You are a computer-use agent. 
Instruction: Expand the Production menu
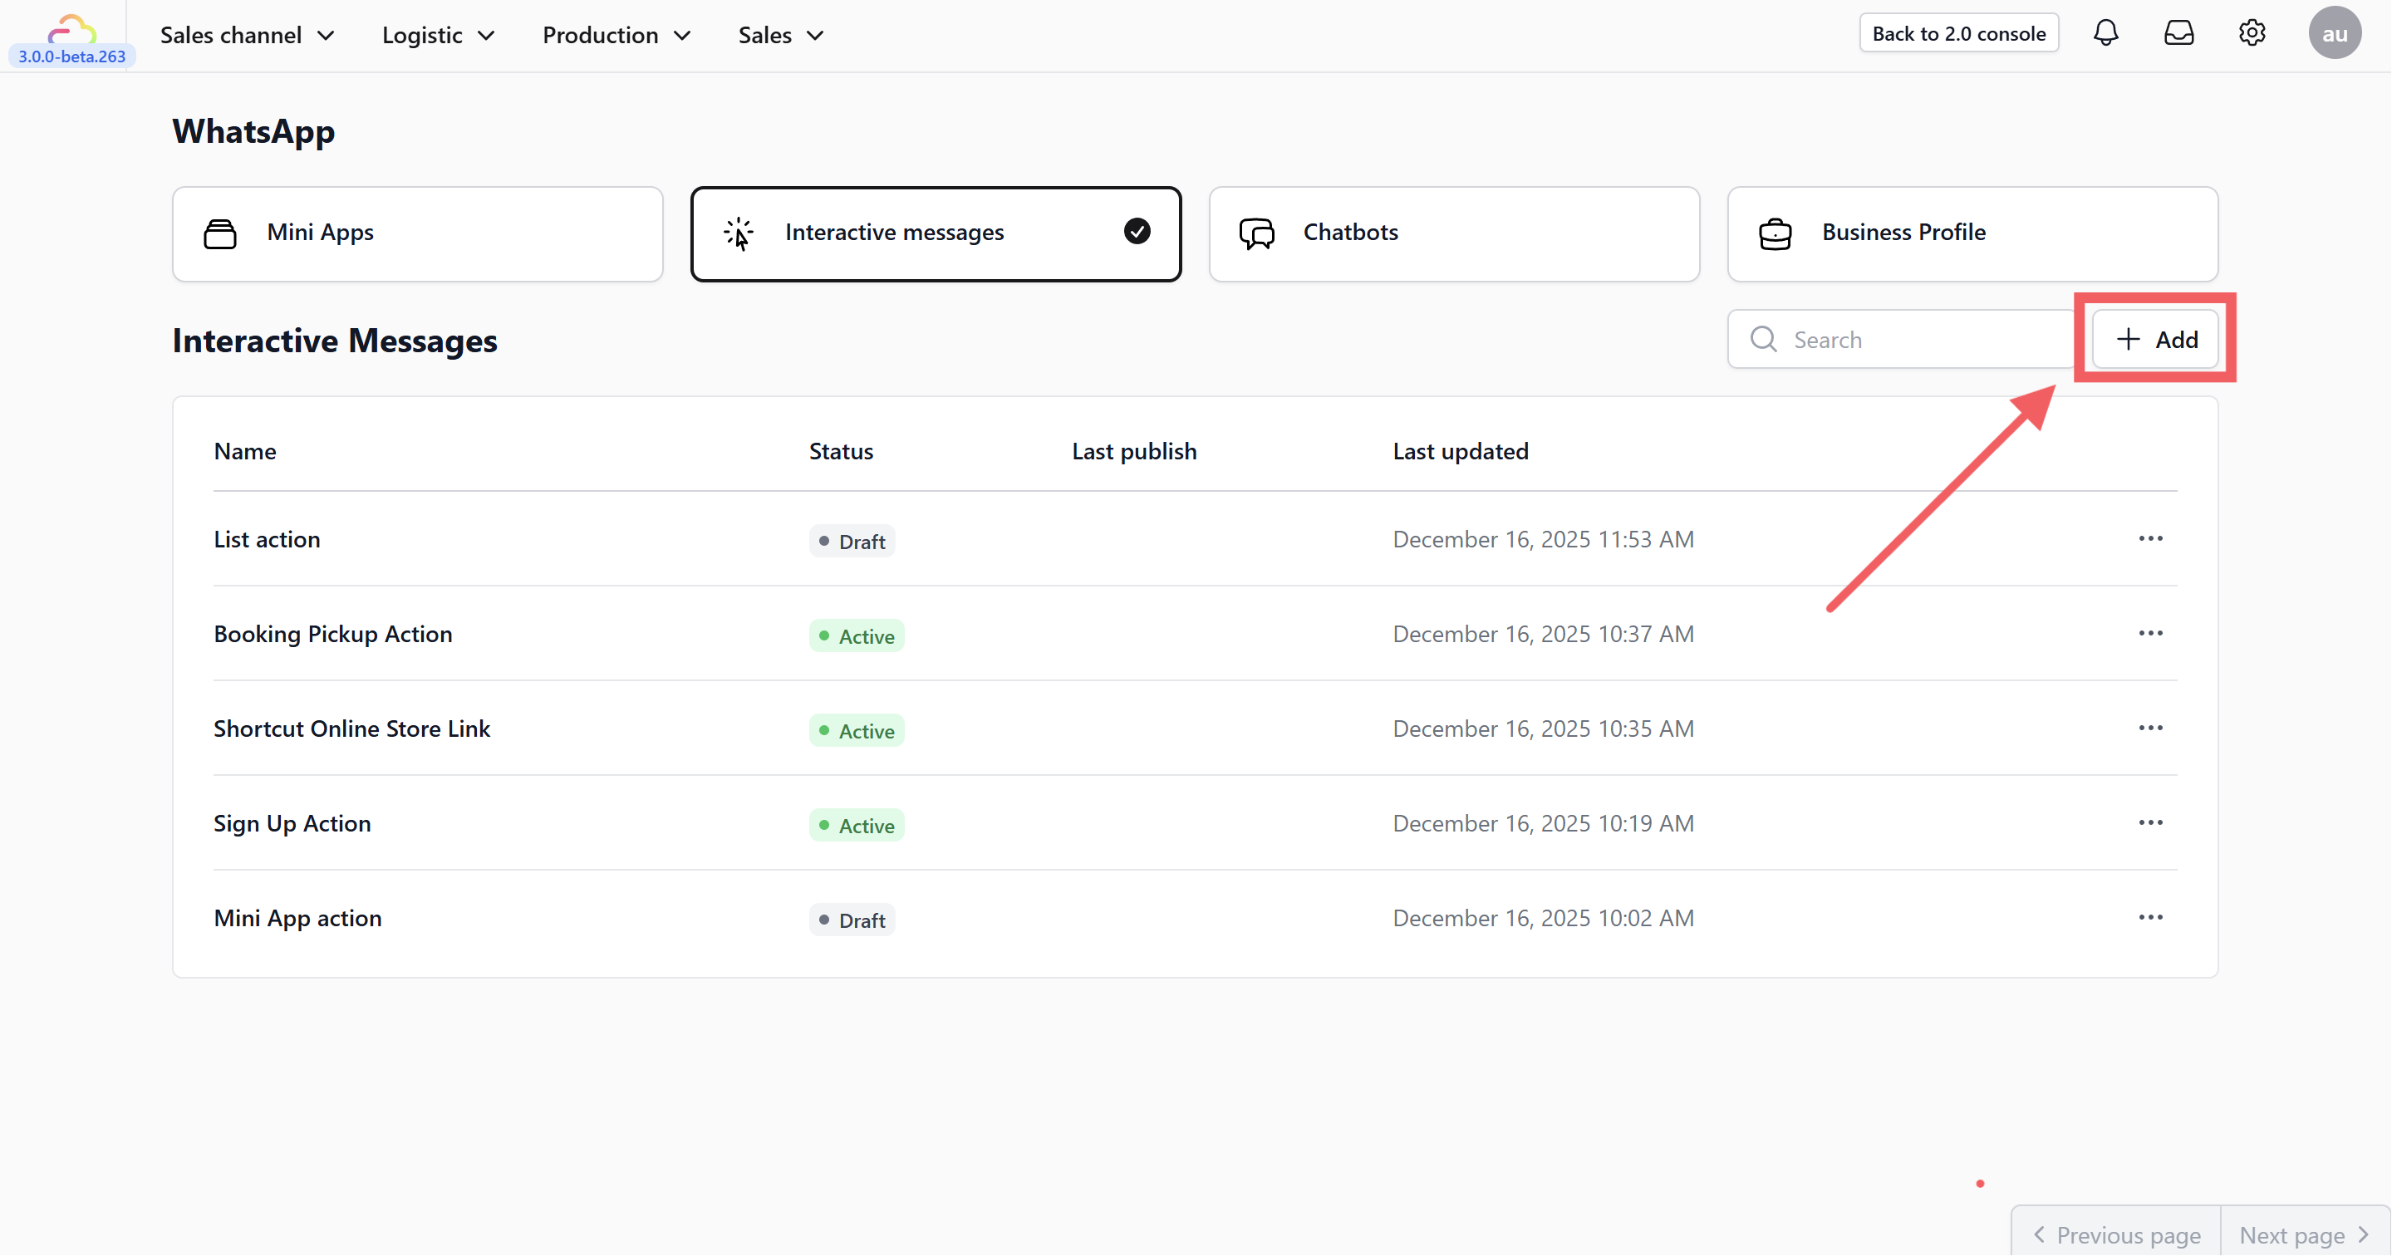tap(616, 35)
